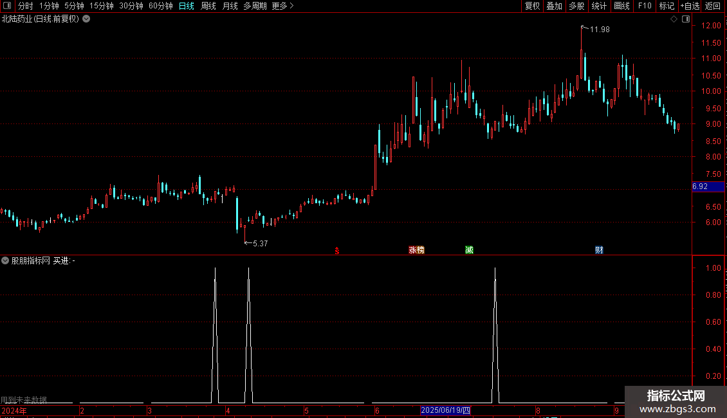Screen dimensions: 727x418
Task: Click month 8 marker on time axis
Action: click(x=538, y=410)
